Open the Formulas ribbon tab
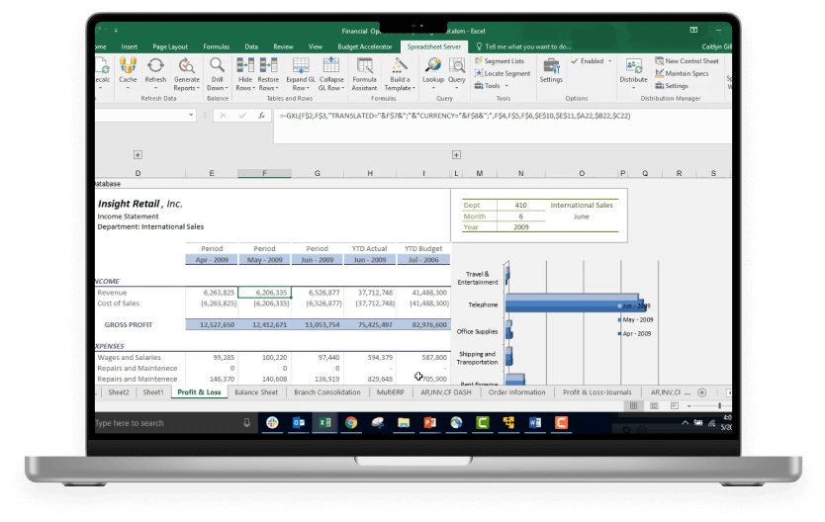Viewport: 825px width, 522px height. (x=217, y=46)
